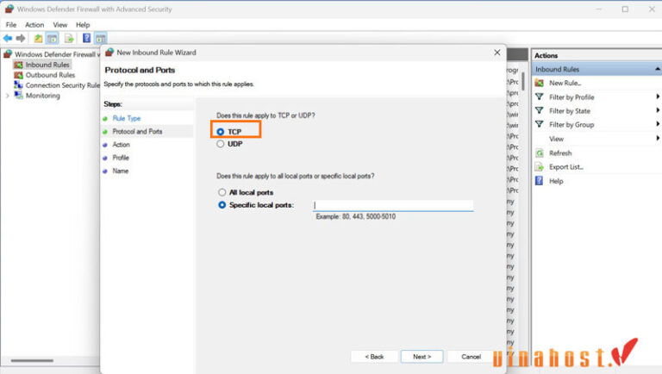Click the Inbound Rules tree icon
662x374 pixels.
[18, 65]
